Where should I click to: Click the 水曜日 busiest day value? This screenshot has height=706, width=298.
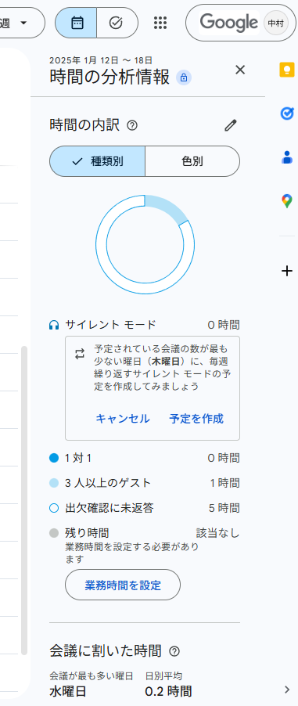(x=68, y=691)
